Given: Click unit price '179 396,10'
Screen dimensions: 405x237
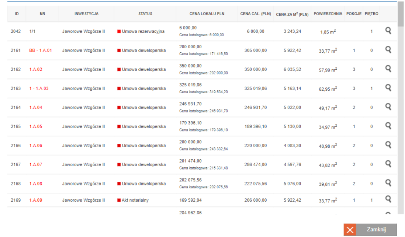Looking at the screenshot, I should [x=190, y=123].
